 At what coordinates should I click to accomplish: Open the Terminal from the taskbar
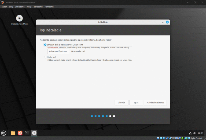(27, 133)
